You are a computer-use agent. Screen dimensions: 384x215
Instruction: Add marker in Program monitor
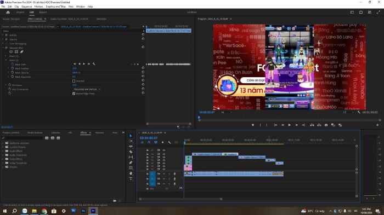tap(253, 125)
